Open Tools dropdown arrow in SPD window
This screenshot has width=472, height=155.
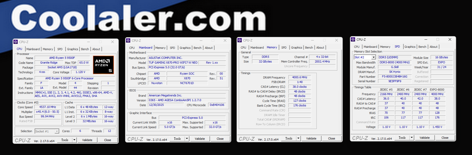click(x=412, y=138)
